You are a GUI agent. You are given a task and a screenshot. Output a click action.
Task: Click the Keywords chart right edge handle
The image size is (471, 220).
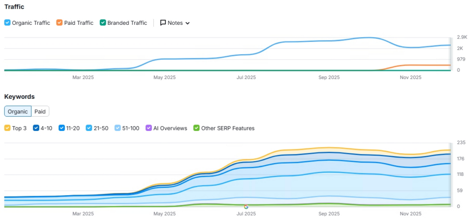point(450,175)
